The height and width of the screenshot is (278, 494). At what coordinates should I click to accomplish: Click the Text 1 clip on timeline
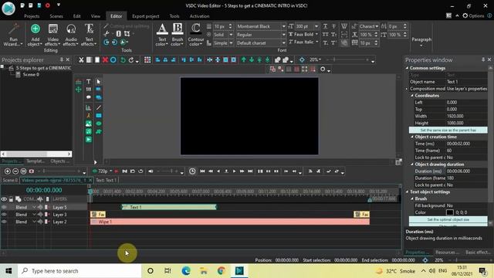coord(169,207)
